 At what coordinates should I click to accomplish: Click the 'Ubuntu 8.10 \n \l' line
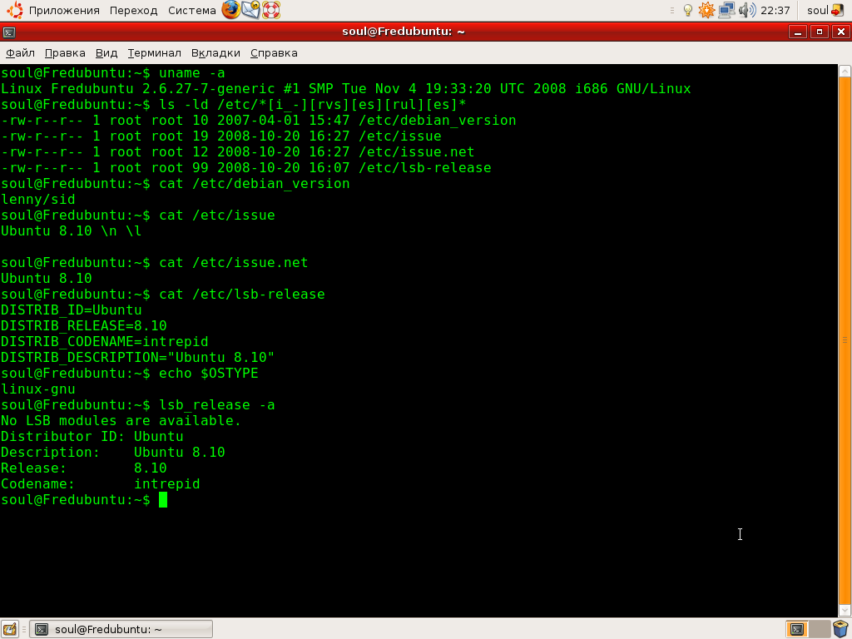pos(72,231)
